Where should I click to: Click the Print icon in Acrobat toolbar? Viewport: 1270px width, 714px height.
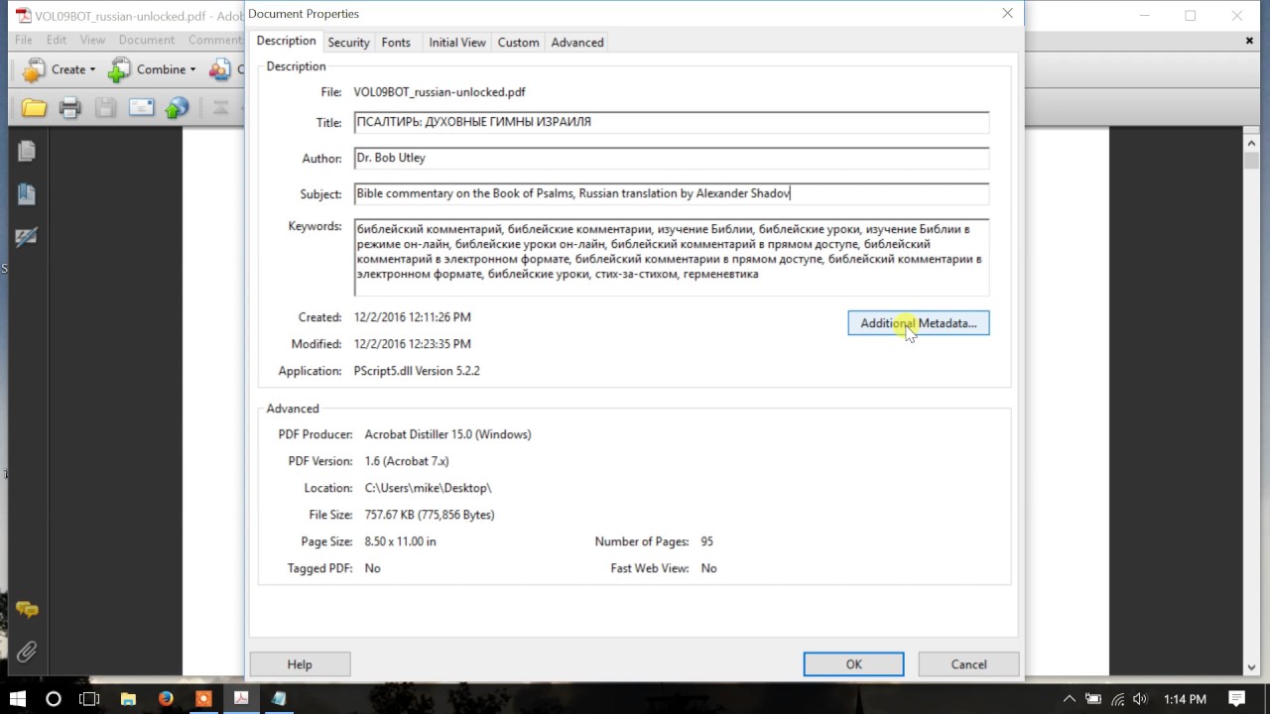coord(69,108)
